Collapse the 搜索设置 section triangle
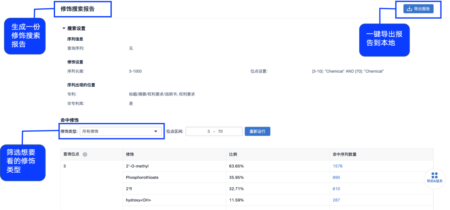The height and width of the screenshot is (210, 450). click(64, 29)
